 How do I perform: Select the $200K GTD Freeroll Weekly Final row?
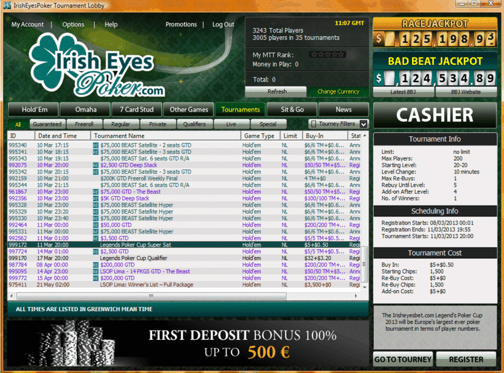coord(184,179)
